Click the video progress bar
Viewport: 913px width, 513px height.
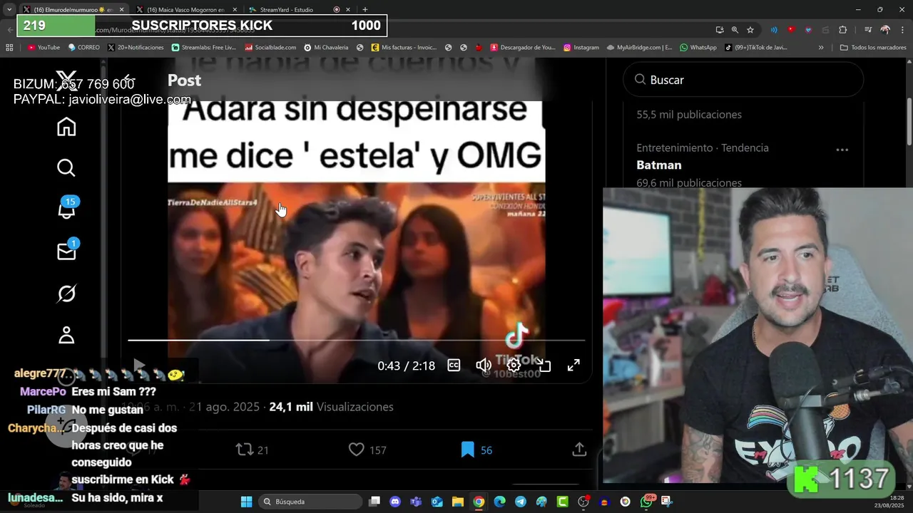357,340
